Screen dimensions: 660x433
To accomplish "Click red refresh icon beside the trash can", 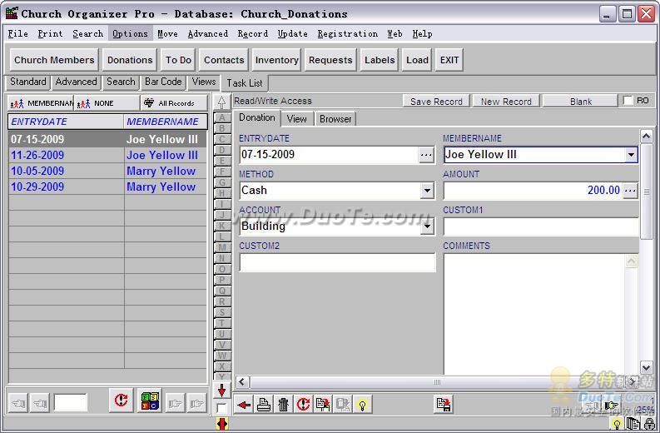I will pos(303,405).
